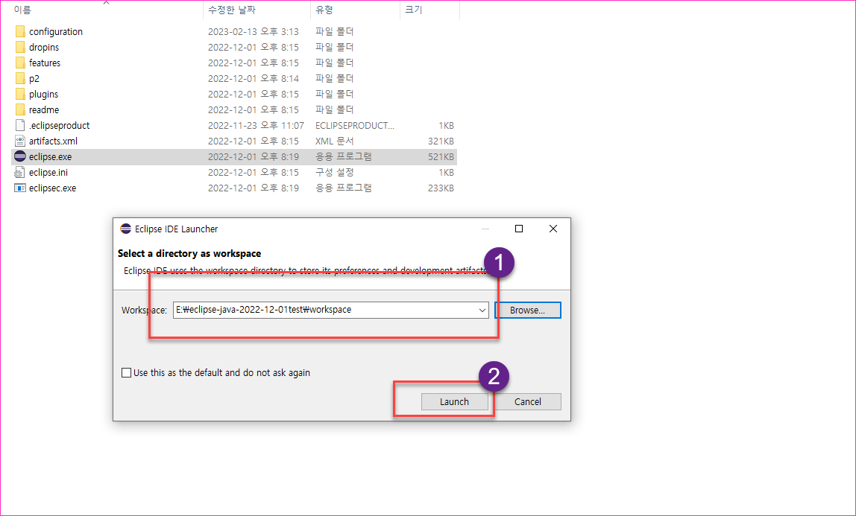Select the features folder icon
The width and height of the screenshot is (856, 516).
pyautogui.click(x=20, y=63)
